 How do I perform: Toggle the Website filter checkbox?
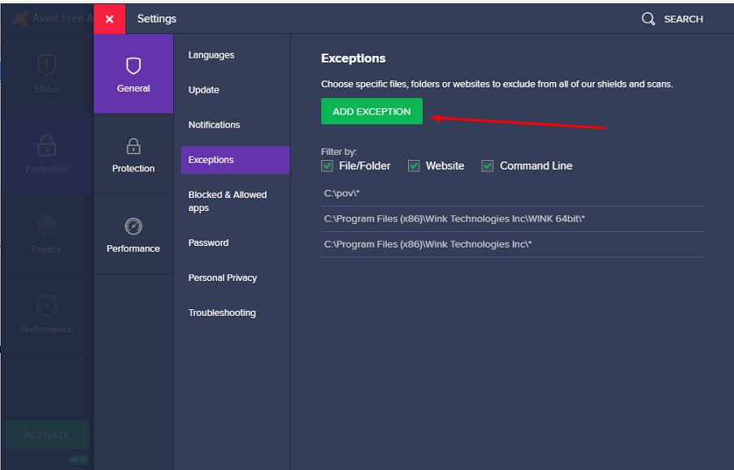[414, 166]
